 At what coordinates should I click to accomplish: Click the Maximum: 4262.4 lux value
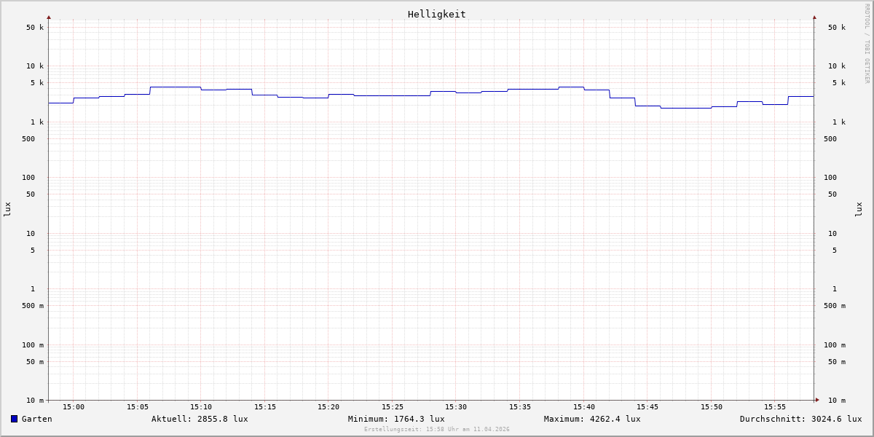(592, 419)
